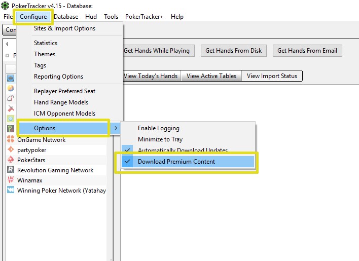Click the green P site icon in list
Image resolution: width=359 pixels, height=261 pixels.
[11, 129]
